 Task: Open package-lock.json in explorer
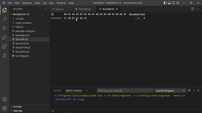point(29,31)
